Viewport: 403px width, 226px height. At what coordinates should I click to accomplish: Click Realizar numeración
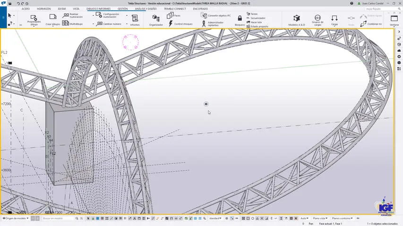(73, 16)
